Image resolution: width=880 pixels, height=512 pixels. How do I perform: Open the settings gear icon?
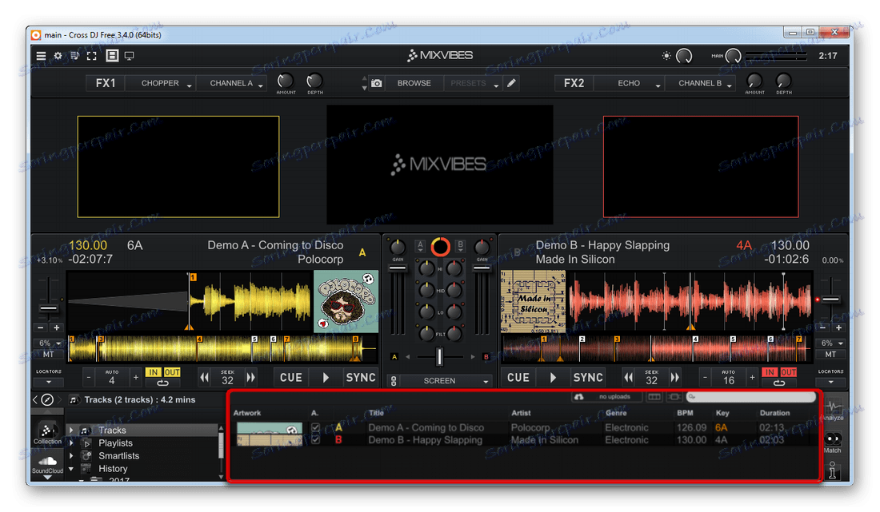[x=58, y=56]
